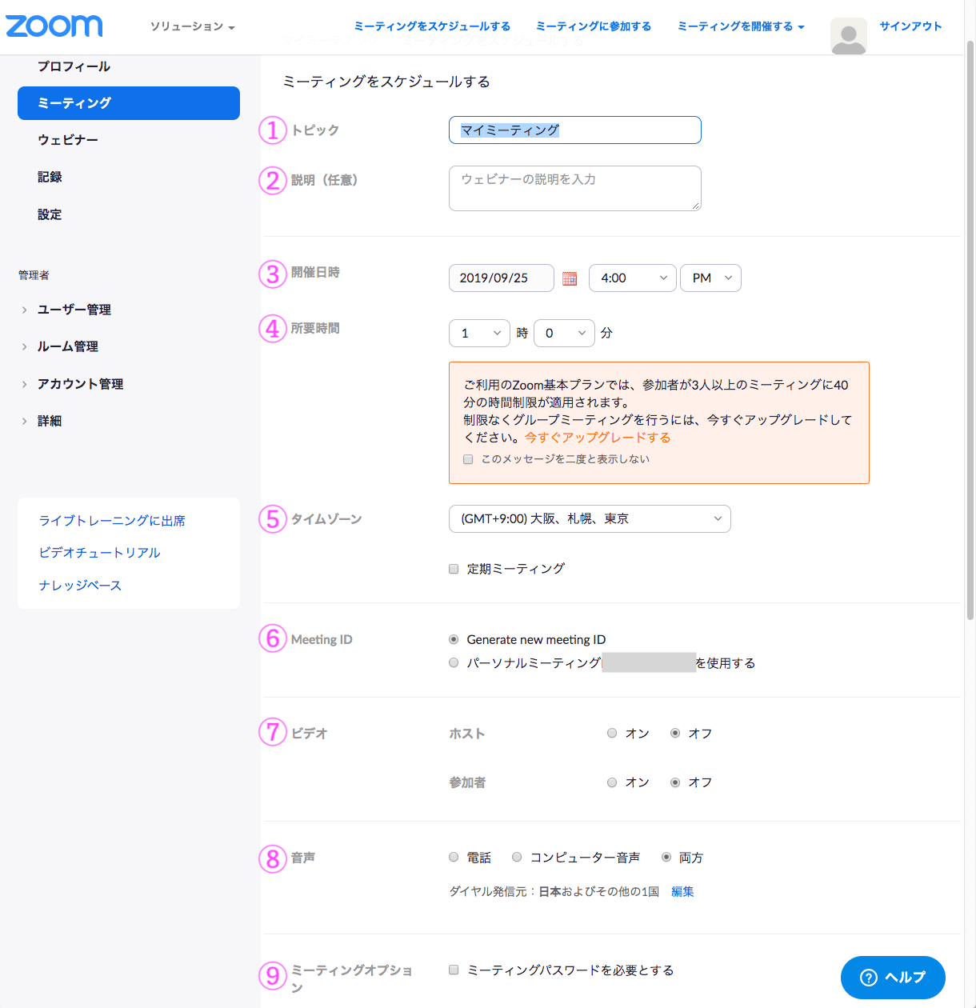976x1008 pixels.
Task: Select コンピューター音声 audio option
Action: [517, 857]
